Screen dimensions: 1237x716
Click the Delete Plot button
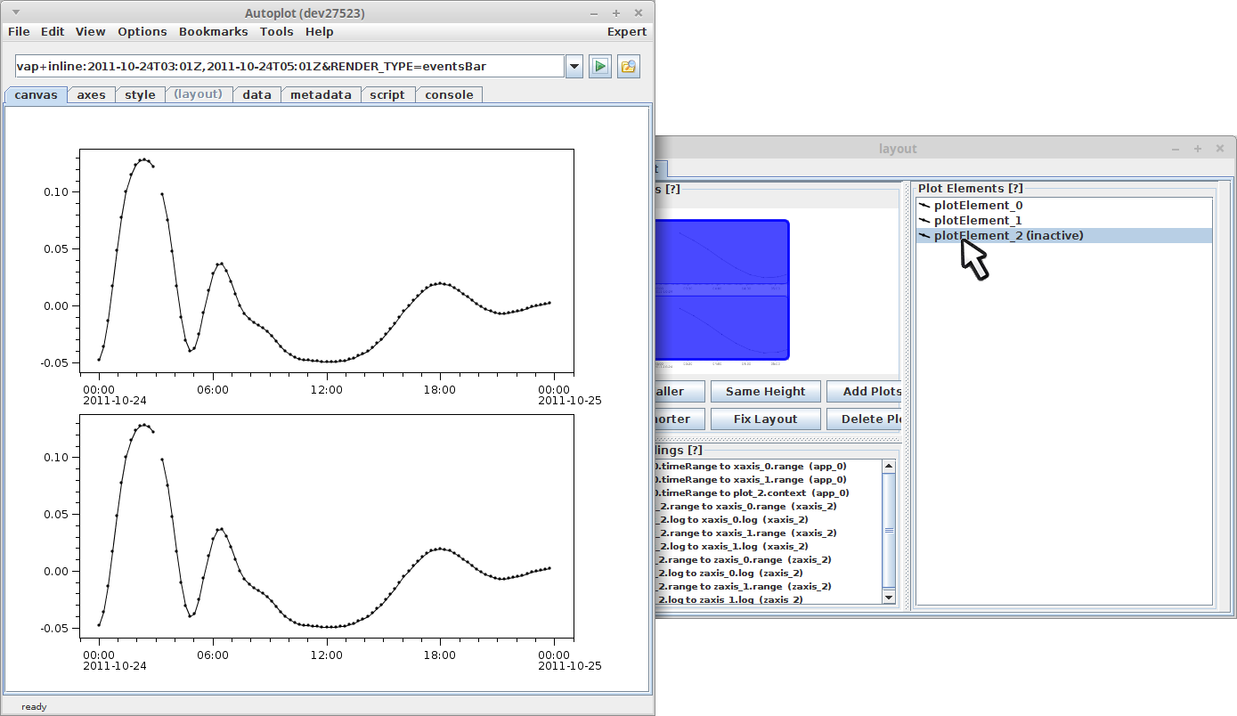coord(865,419)
